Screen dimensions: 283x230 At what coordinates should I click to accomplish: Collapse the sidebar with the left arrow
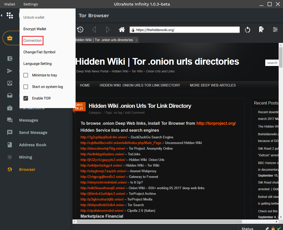2,15
